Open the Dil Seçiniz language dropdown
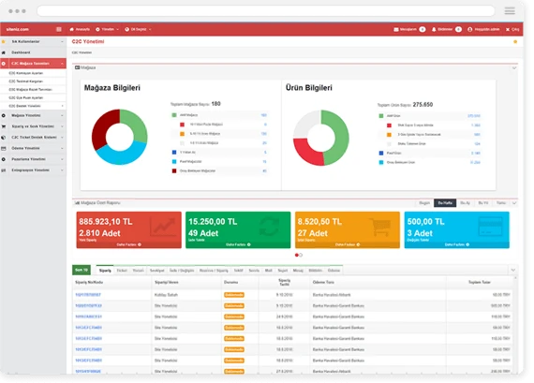Image resolution: width=534 pixels, height=383 pixels. [x=138, y=30]
